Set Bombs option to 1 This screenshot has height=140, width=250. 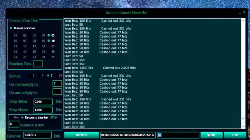31,76
